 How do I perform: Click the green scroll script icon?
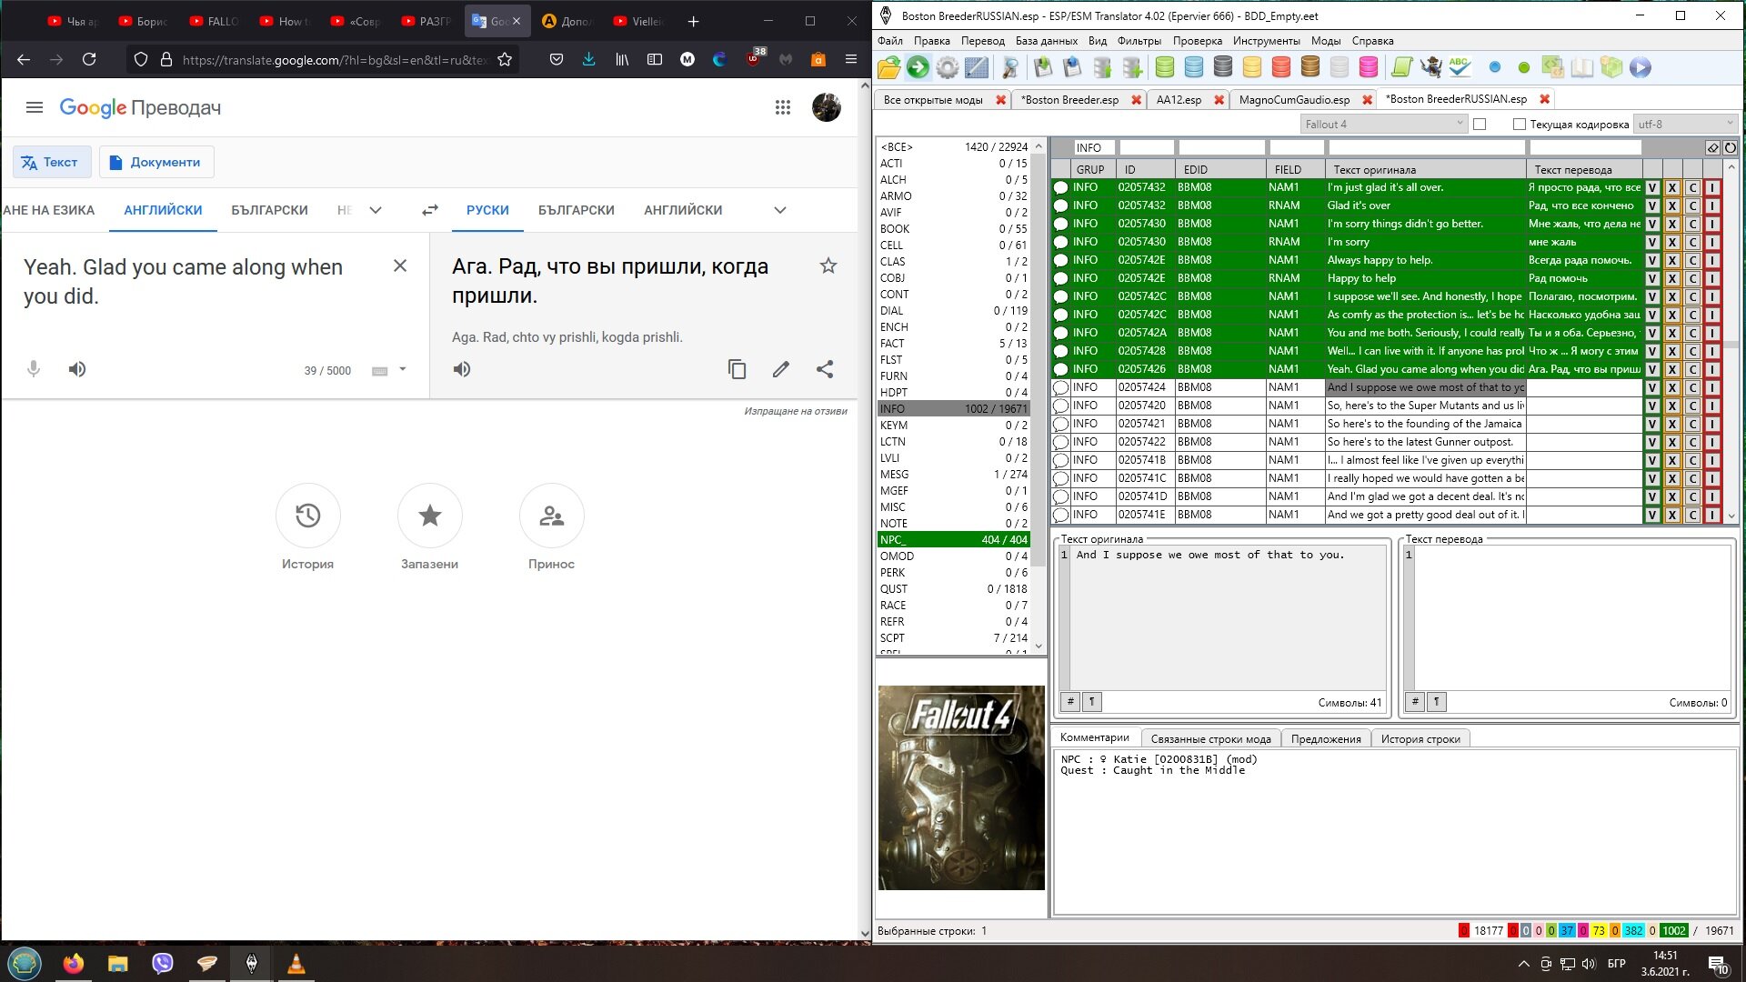(x=1401, y=67)
